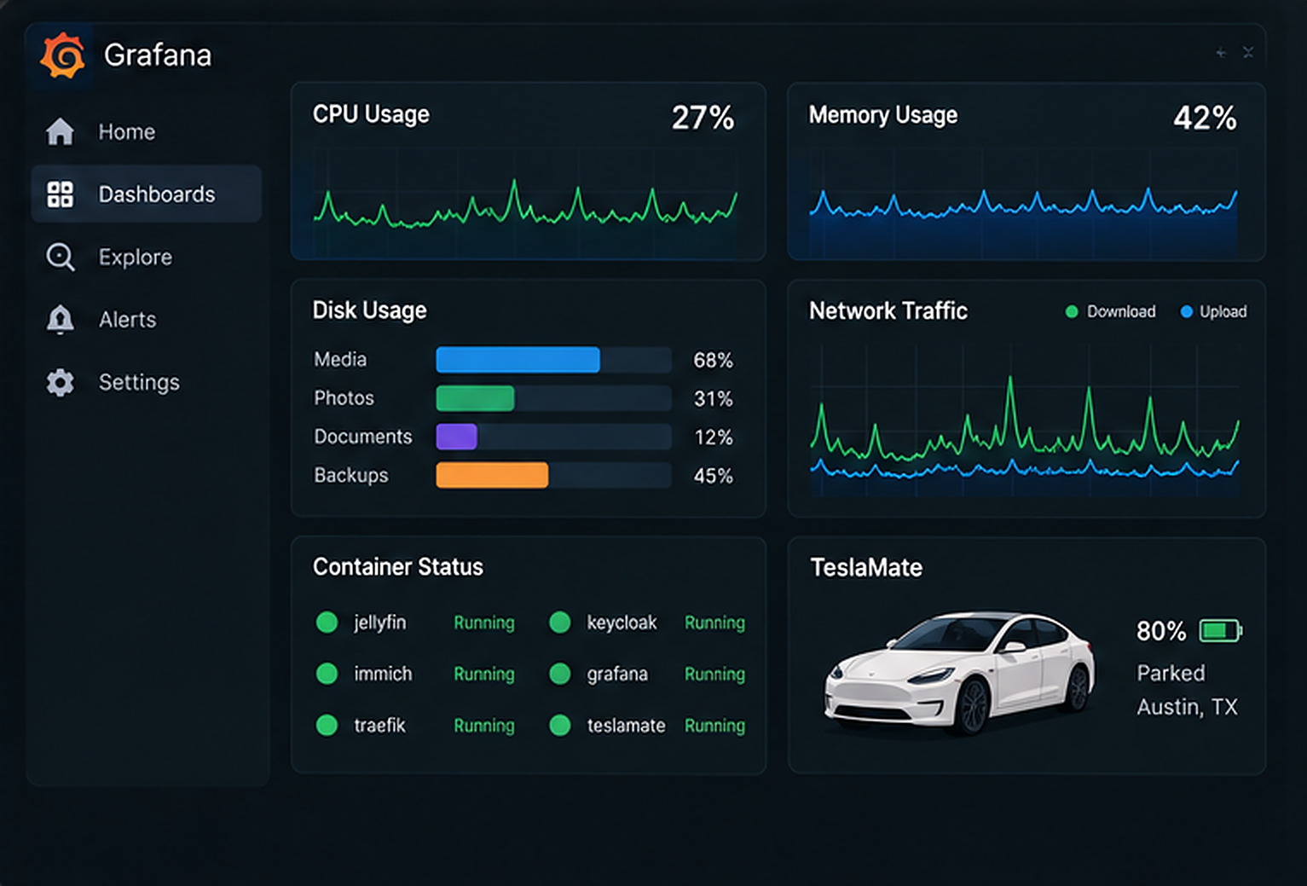Image resolution: width=1307 pixels, height=886 pixels.
Task: Click the Memory Usage line chart
Action: click(1023, 203)
